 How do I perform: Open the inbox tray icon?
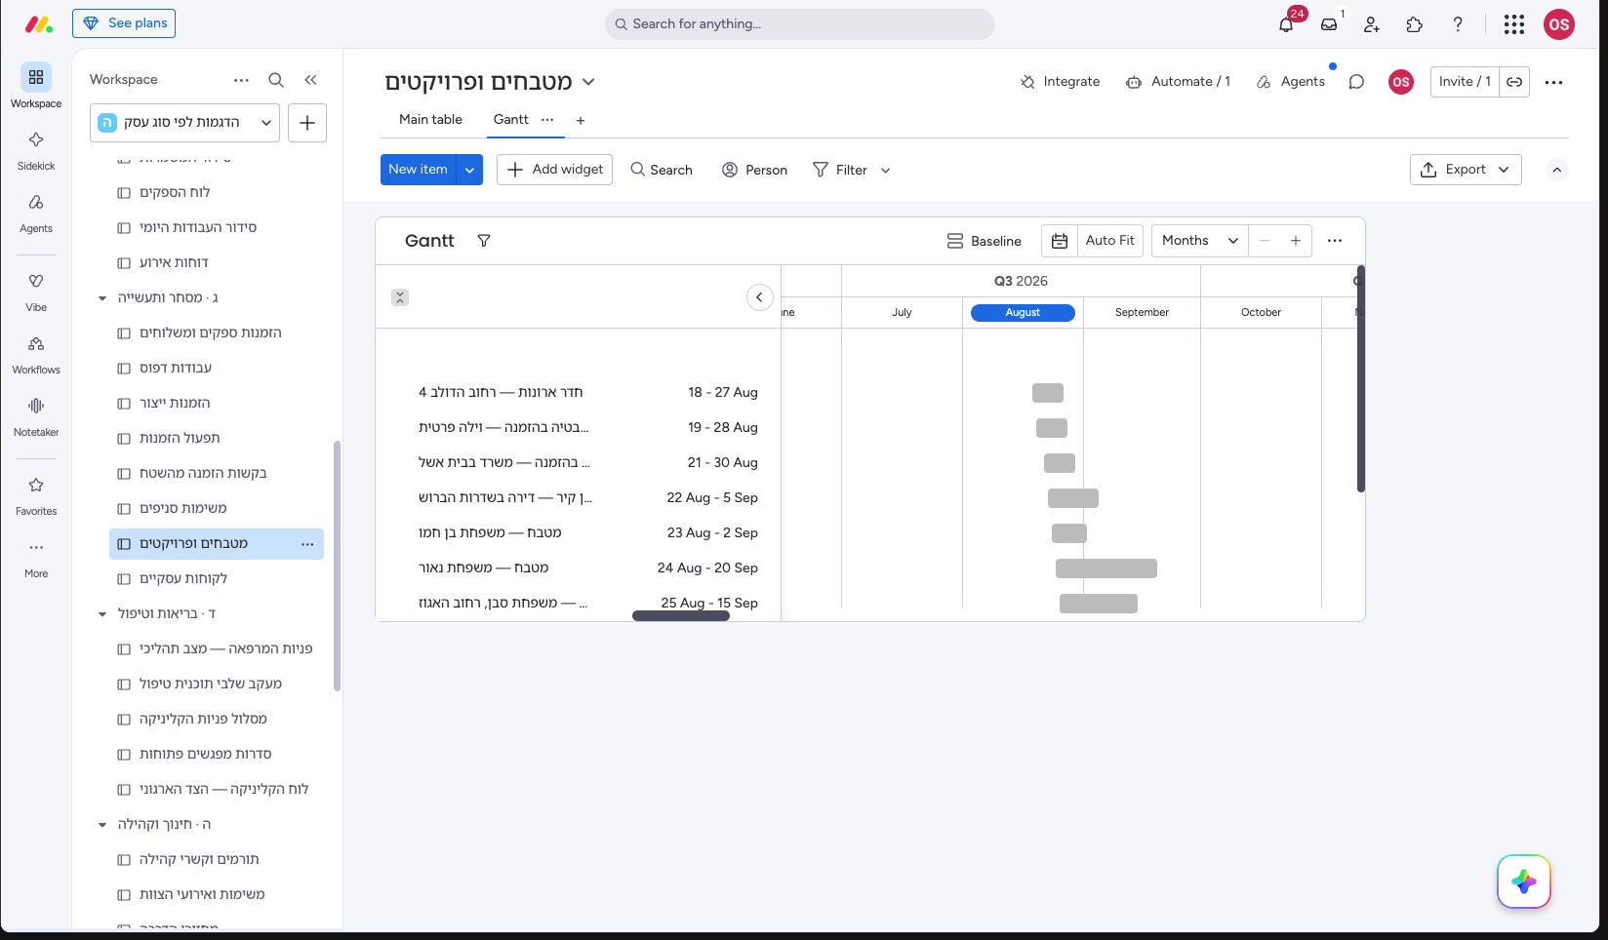pyautogui.click(x=1329, y=24)
